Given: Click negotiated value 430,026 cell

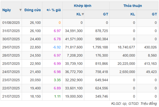Looking at the screenshot, I should click(150, 47).
